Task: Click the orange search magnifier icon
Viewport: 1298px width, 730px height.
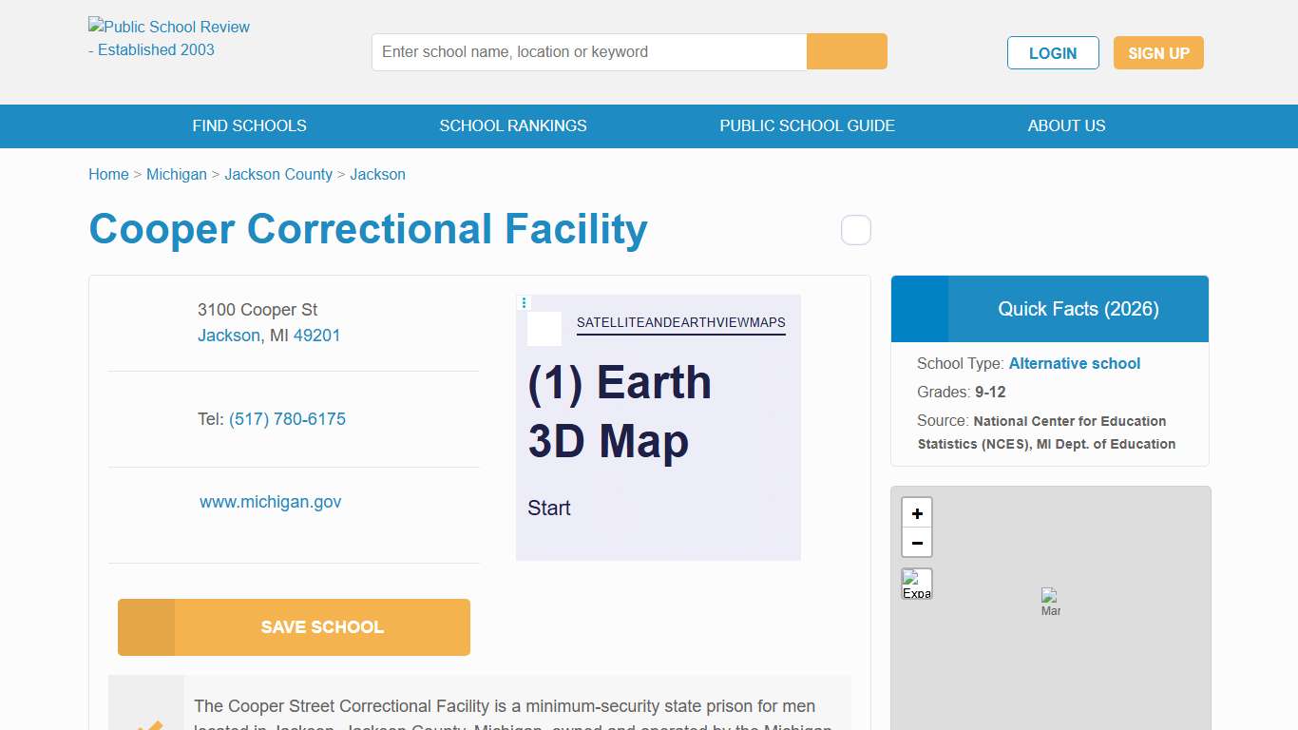Action: pyautogui.click(x=846, y=51)
